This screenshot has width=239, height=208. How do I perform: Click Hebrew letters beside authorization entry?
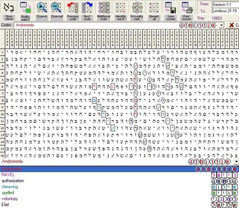225,181
